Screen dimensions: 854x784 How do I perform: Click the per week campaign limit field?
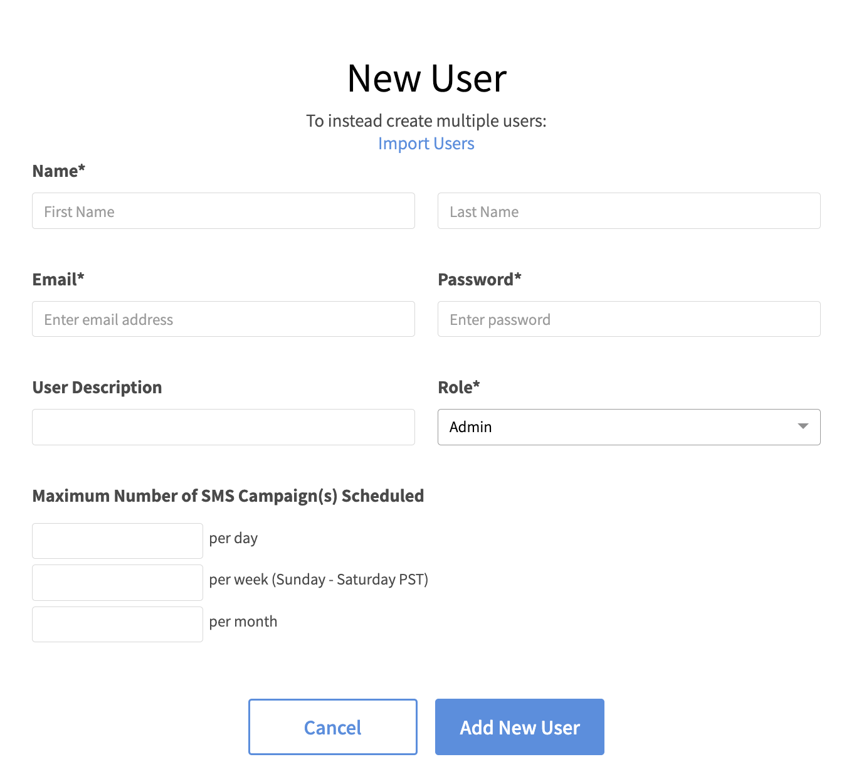(117, 583)
